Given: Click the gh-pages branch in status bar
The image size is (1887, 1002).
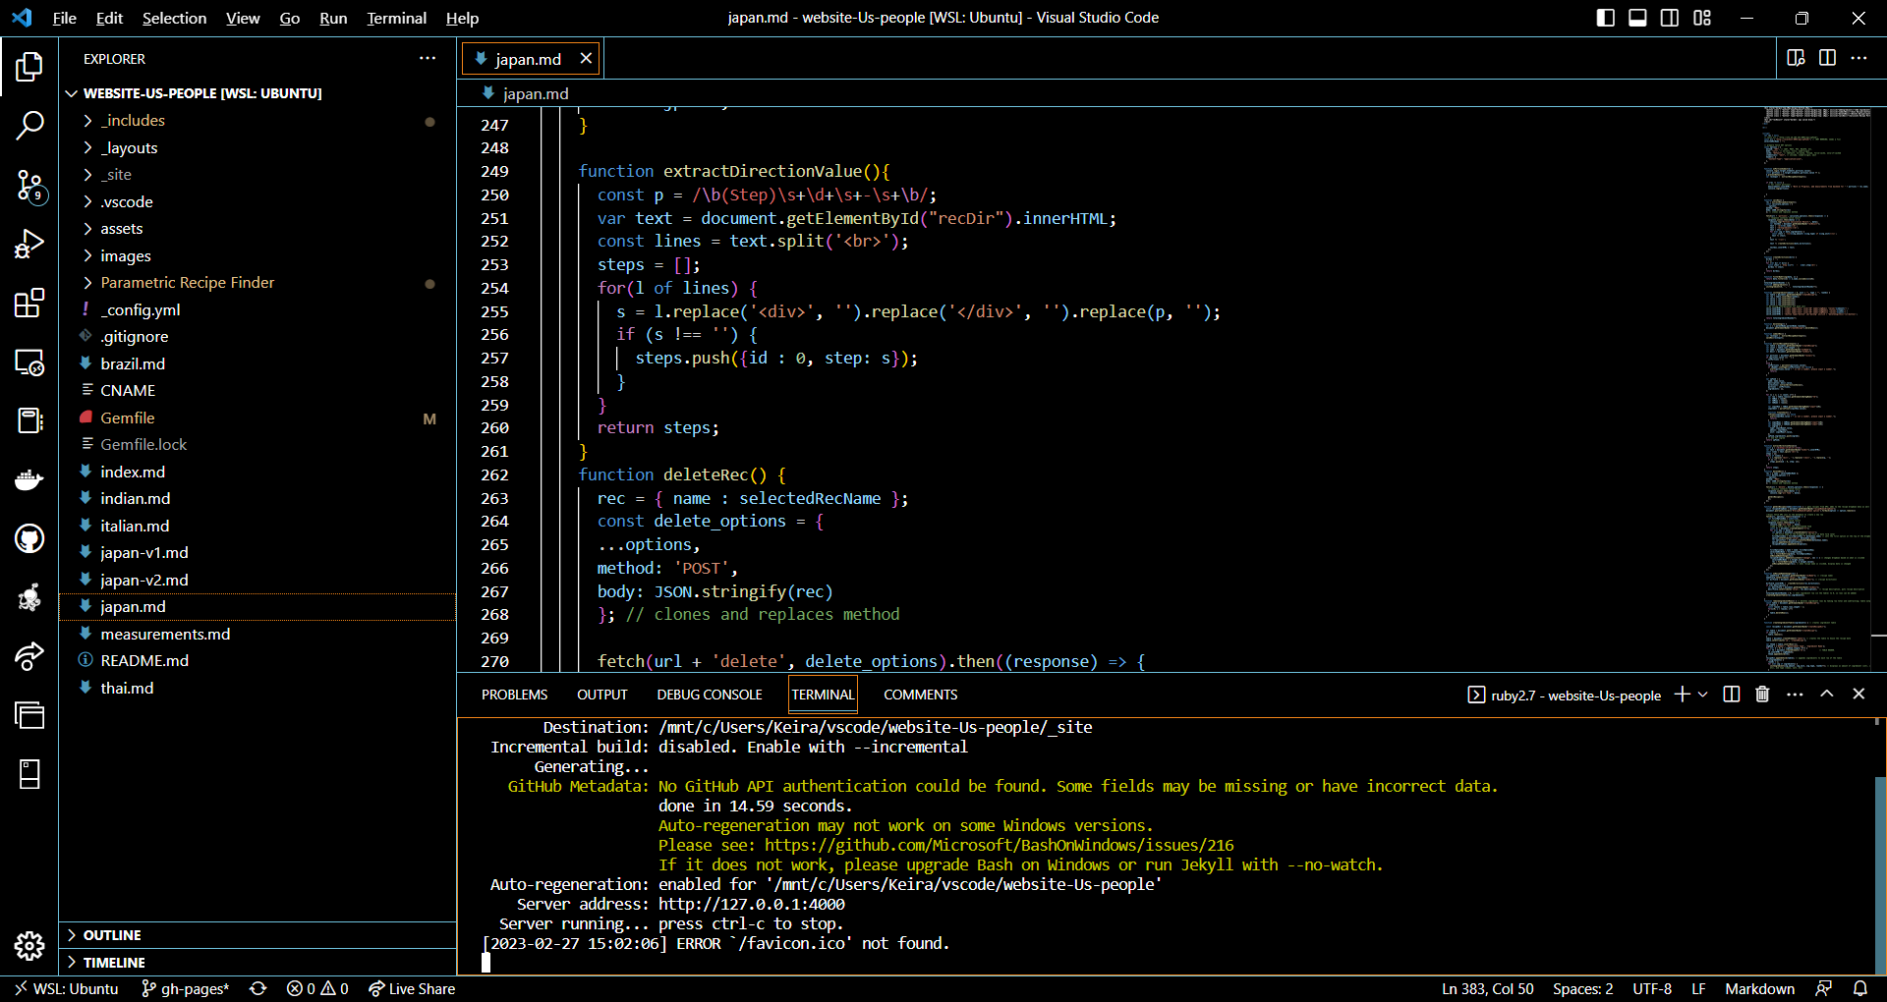Looking at the screenshot, I should [x=185, y=988].
